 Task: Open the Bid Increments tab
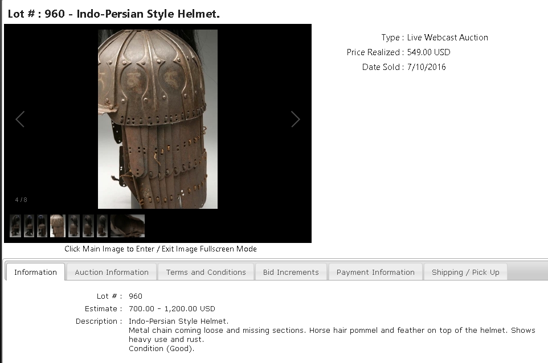[x=291, y=272]
